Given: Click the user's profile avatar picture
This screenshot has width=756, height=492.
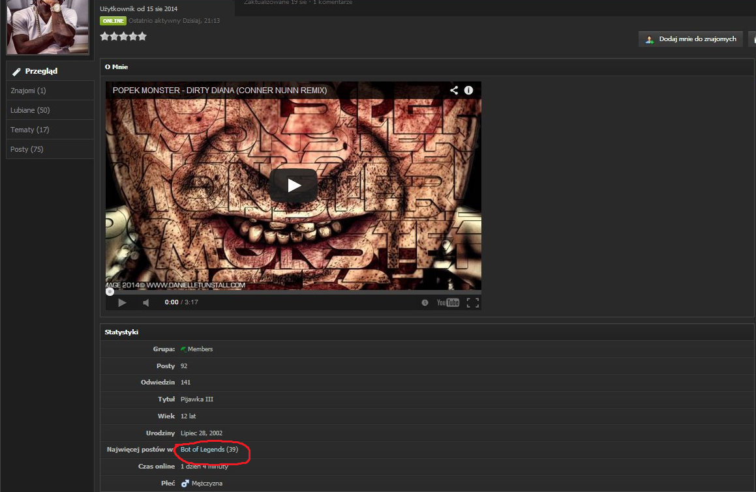Looking at the screenshot, I should (x=47, y=27).
